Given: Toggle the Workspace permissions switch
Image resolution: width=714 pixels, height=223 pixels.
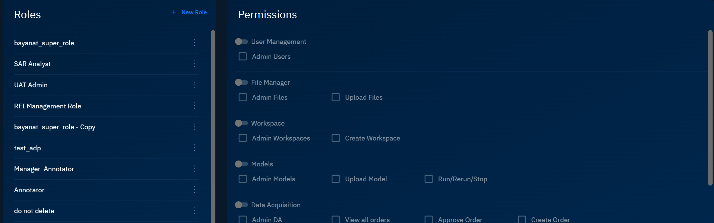Looking at the screenshot, I should [241, 123].
